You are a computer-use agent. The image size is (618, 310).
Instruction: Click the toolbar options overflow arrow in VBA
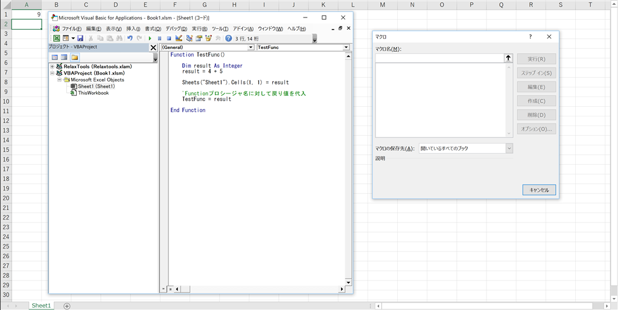(314, 39)
